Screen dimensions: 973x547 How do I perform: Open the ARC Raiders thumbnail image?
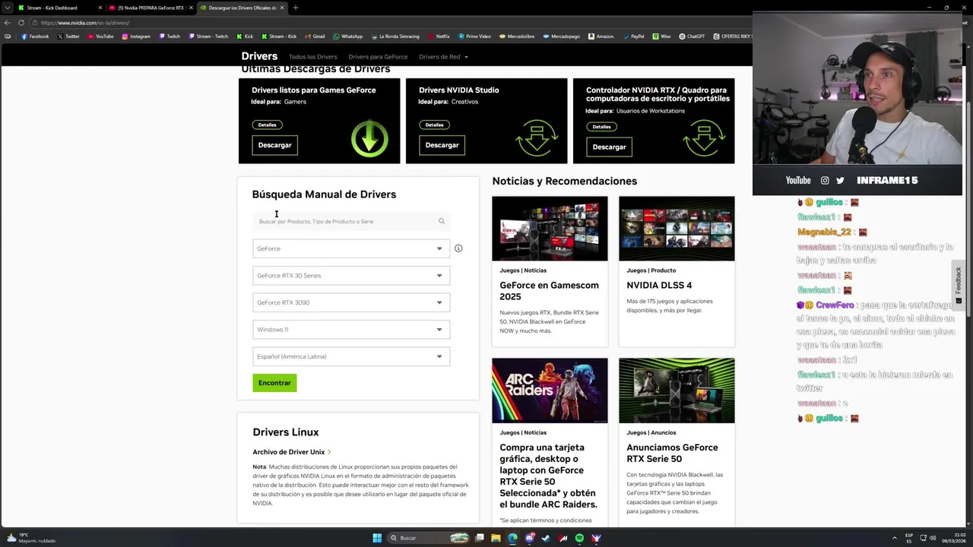550,390
